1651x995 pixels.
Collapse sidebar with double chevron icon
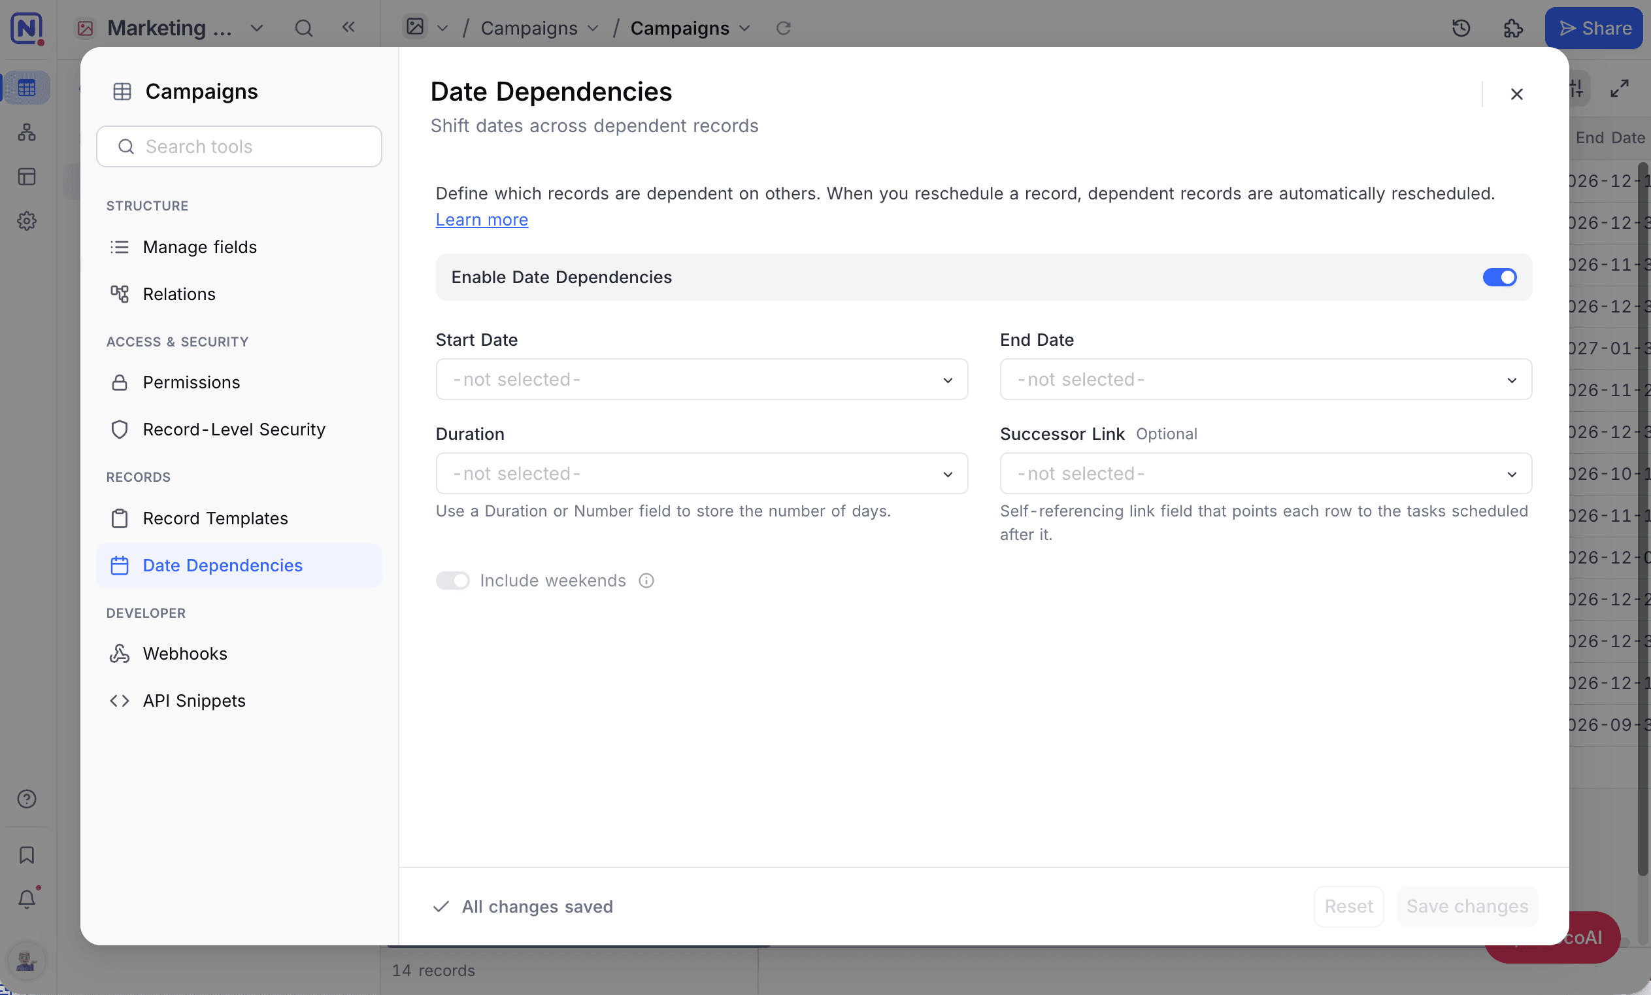[x=348, y=27]
